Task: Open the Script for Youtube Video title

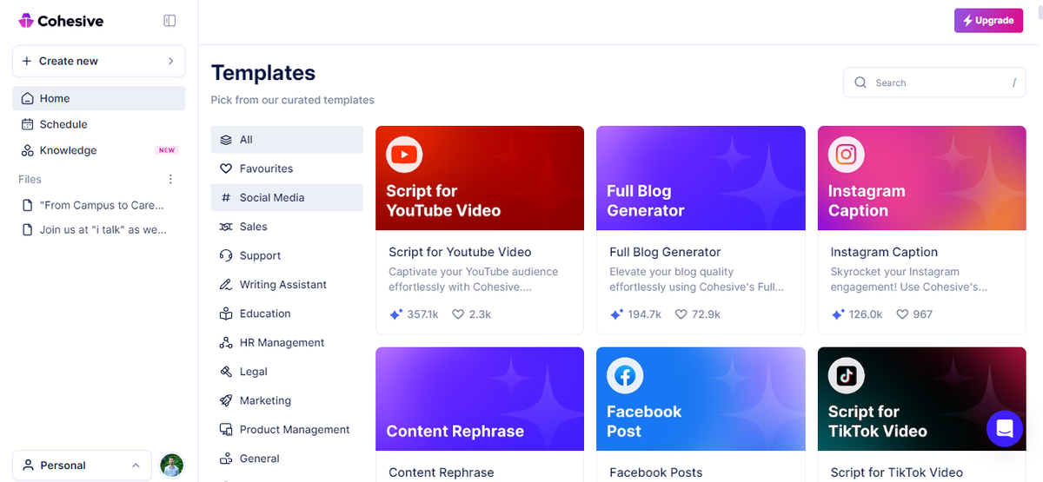Action: pos(460,252)
